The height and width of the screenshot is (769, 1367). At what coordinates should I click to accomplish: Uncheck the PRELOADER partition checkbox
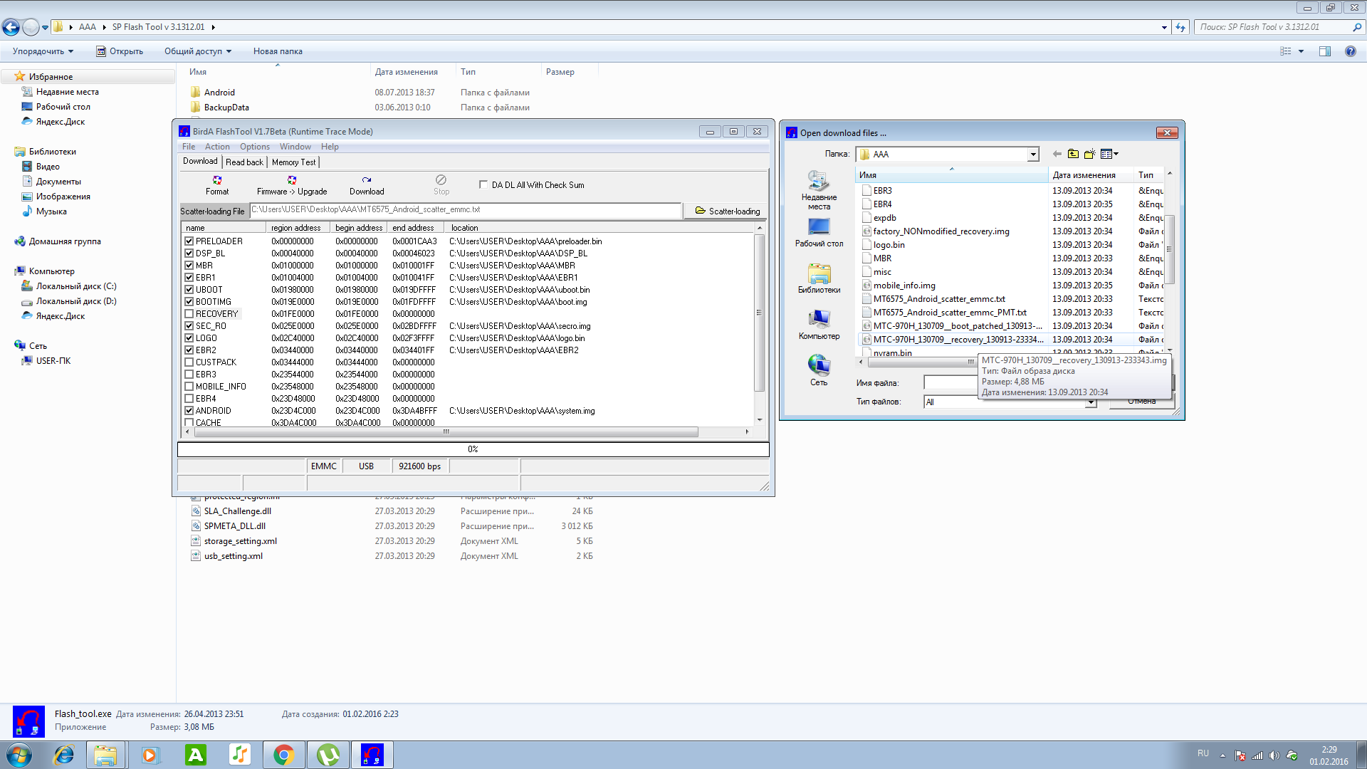(189, 241)
